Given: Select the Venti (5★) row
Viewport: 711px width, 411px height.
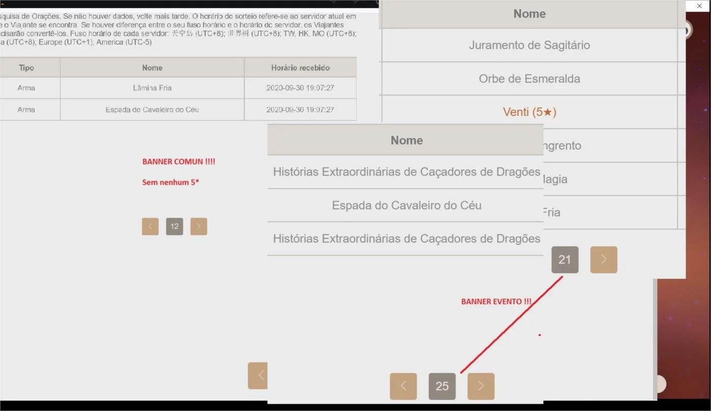Looking at the screenshot, I should [x=529, y=112].
